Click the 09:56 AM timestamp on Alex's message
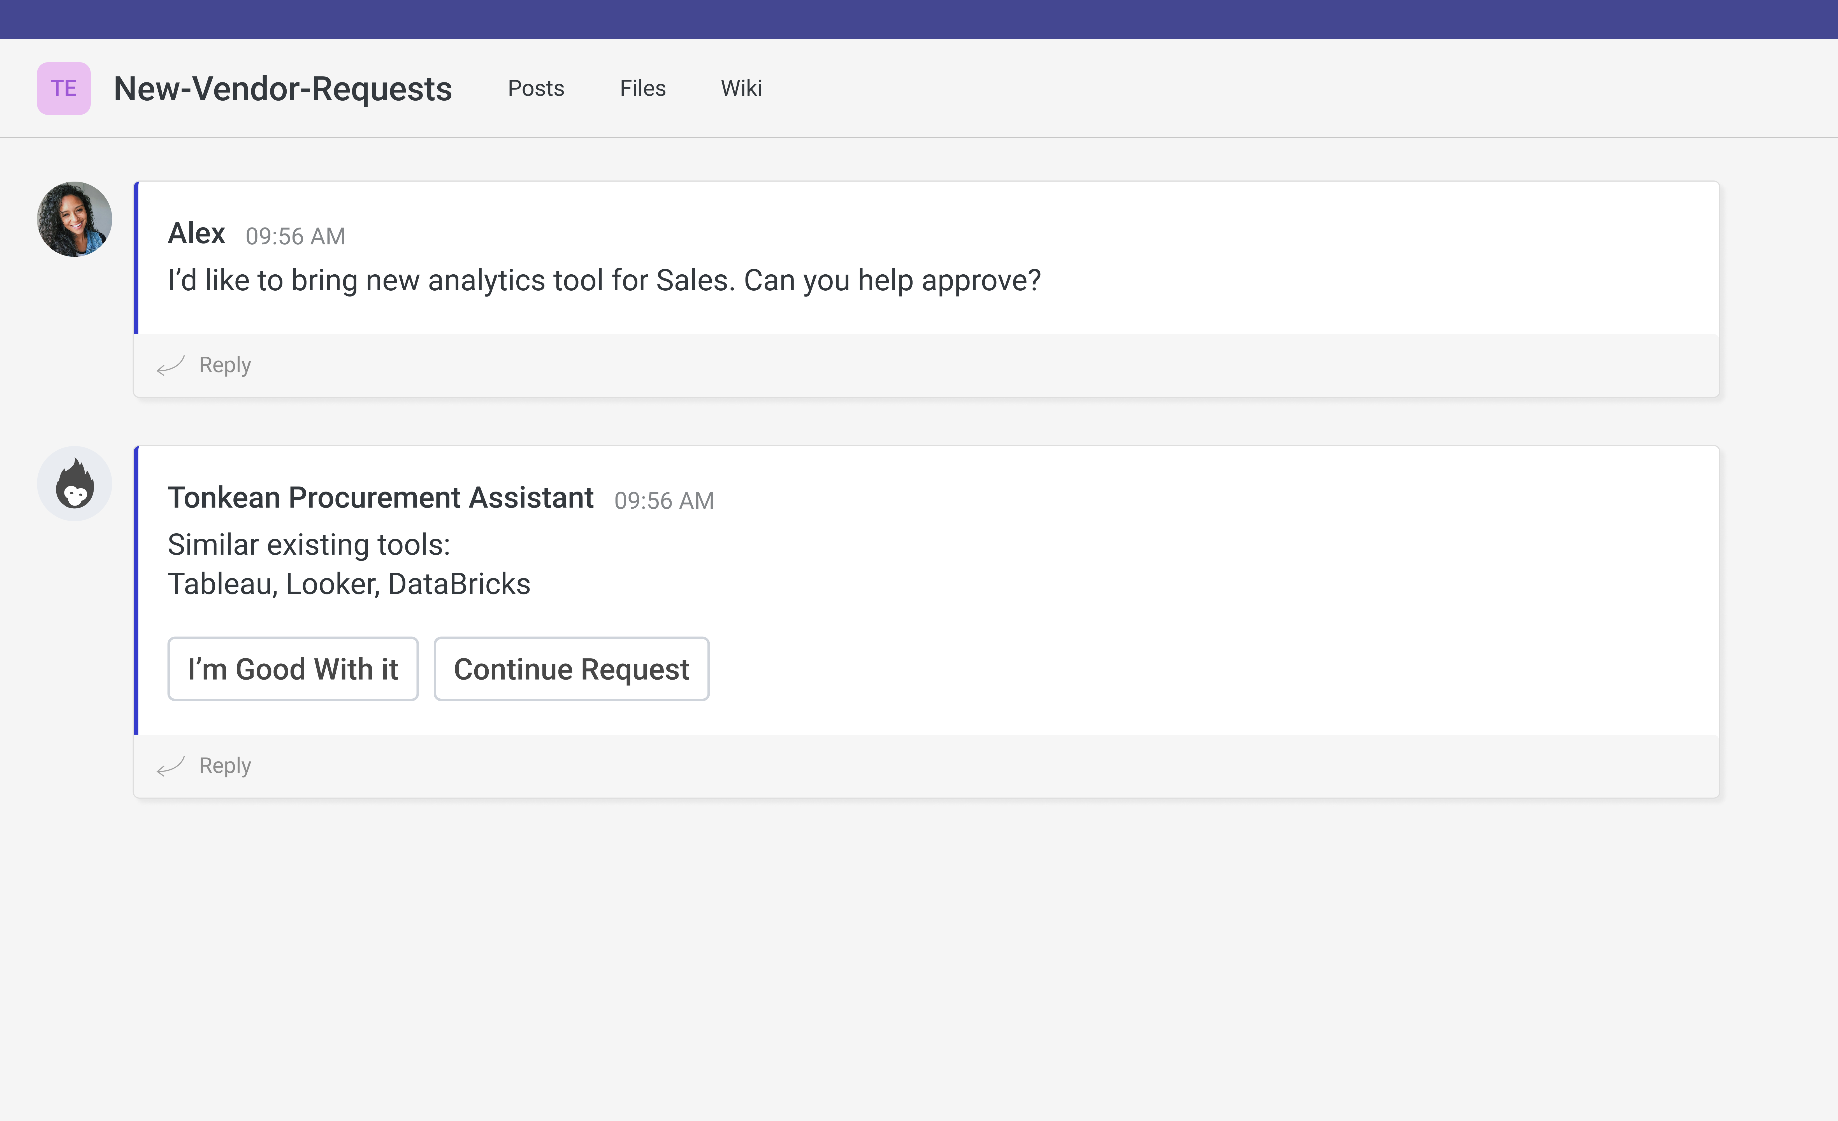1838x1121 pixels. 295,236
